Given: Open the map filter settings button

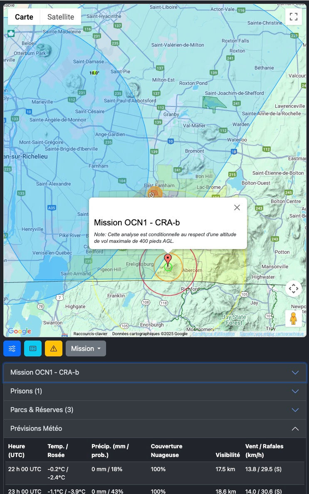Looking at the screenshot, I should [x=12, y=348].
